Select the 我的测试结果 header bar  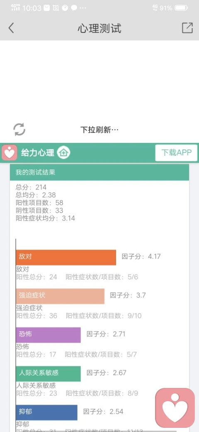pyautogui.click(x=99, y=172)
